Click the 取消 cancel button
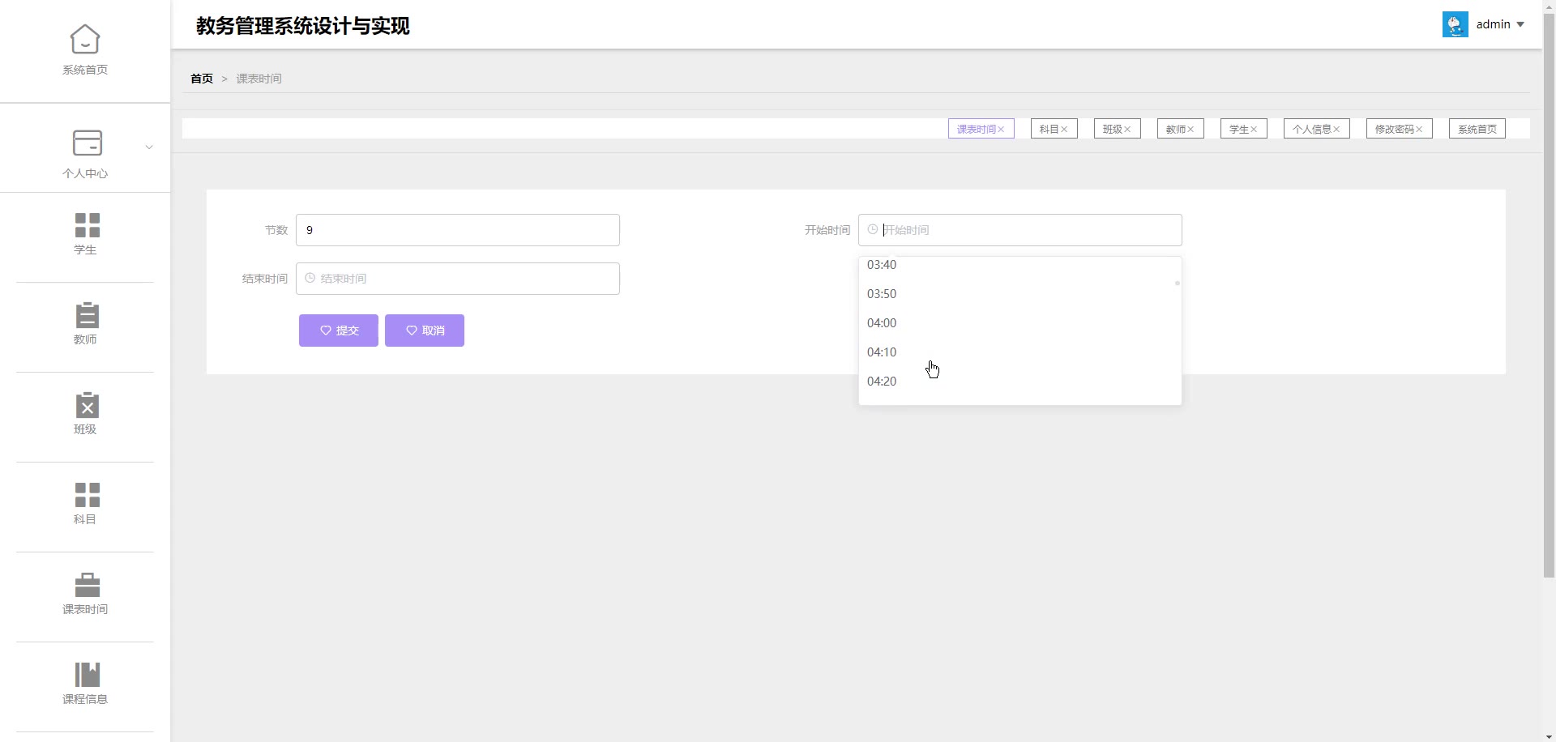Viewport: 1556px width, 742px height. coord(425,330)
